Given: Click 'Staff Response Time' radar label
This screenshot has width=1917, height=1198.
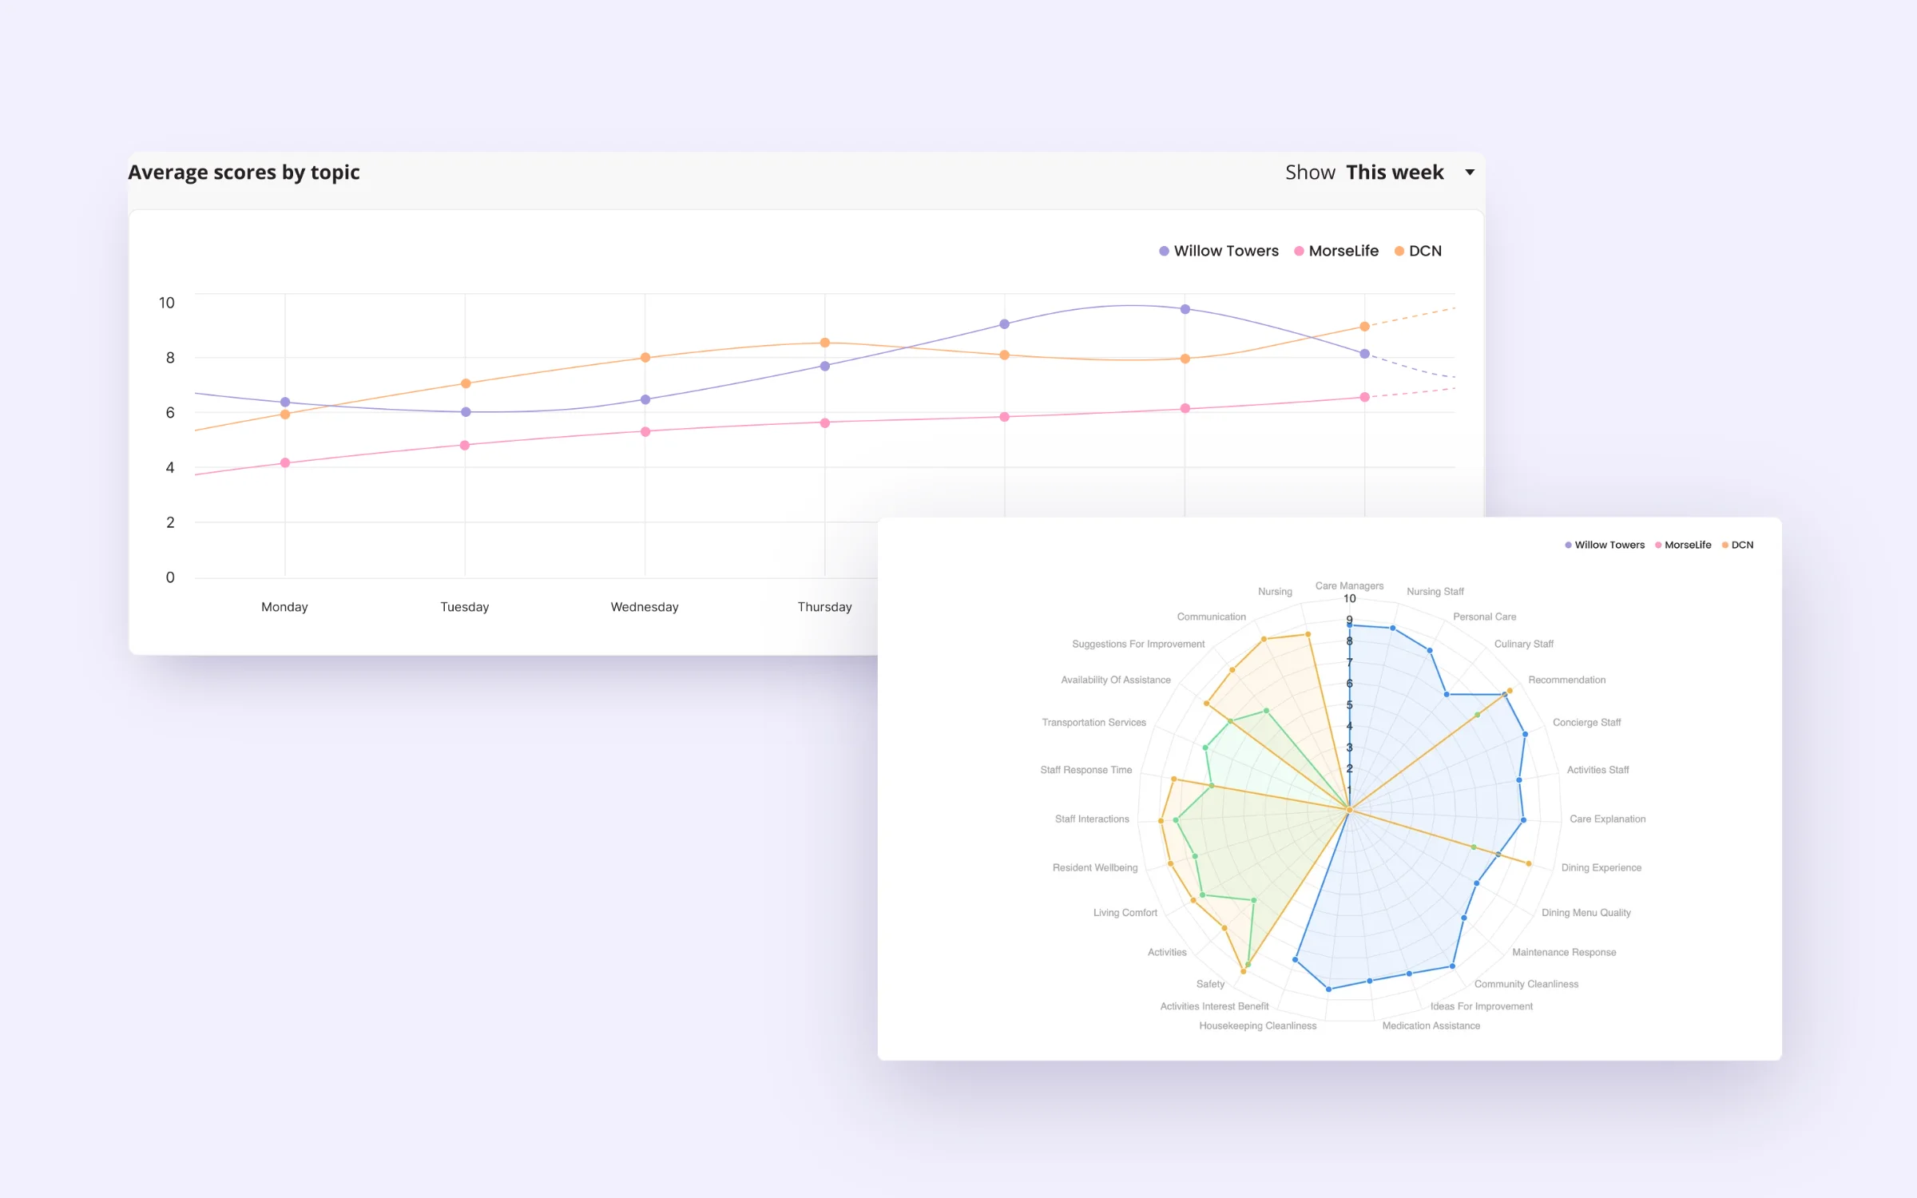Looking at the screenshot, I should [x=1086, y=770].
